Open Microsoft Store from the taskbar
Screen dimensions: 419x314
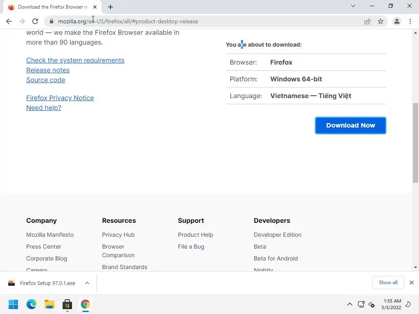click(x=68, y=304)
